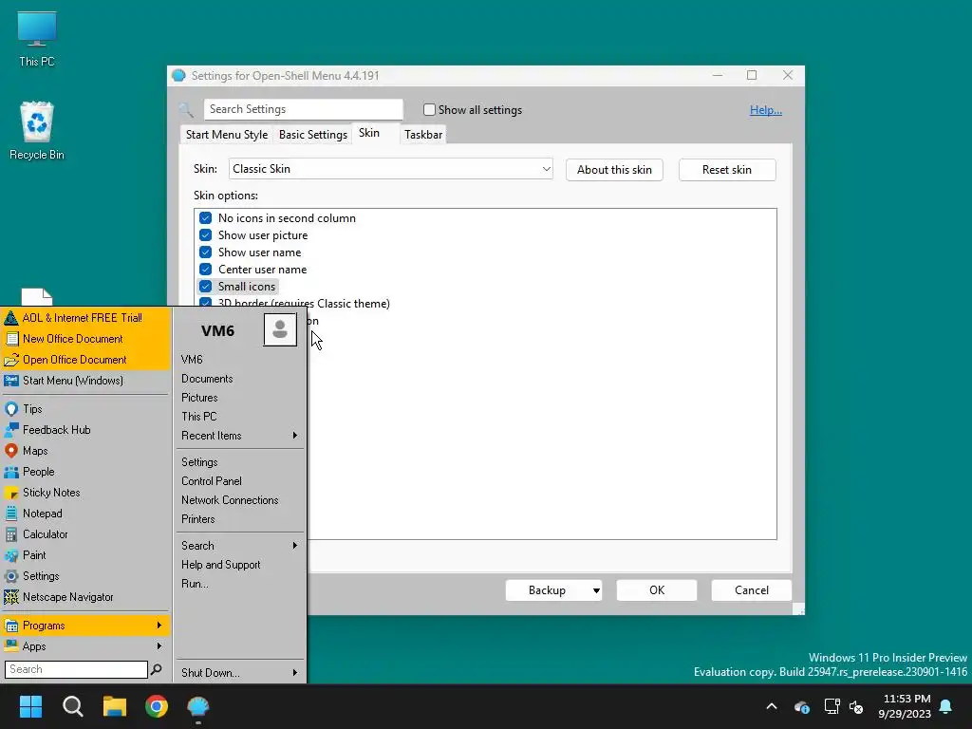Screen dimensions: 972x729
Task: Launch Google Chrome from taskbar
Action: tap(157, 706)
